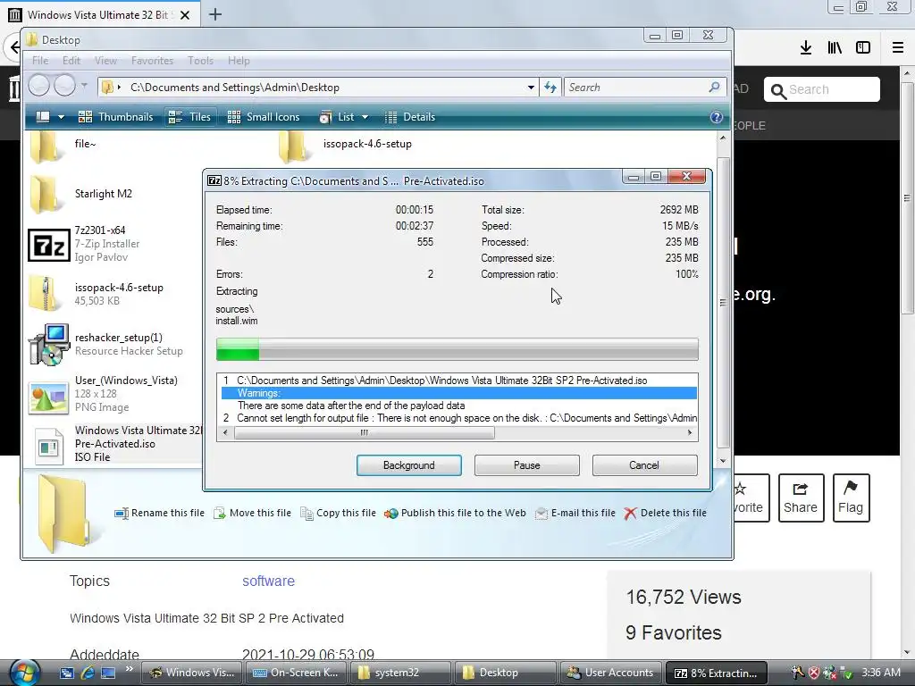This screenshot has width=915, height=686.
Task: Click the messages list horizontal scrollbar thumb
Action: click(x=365, y=433)
